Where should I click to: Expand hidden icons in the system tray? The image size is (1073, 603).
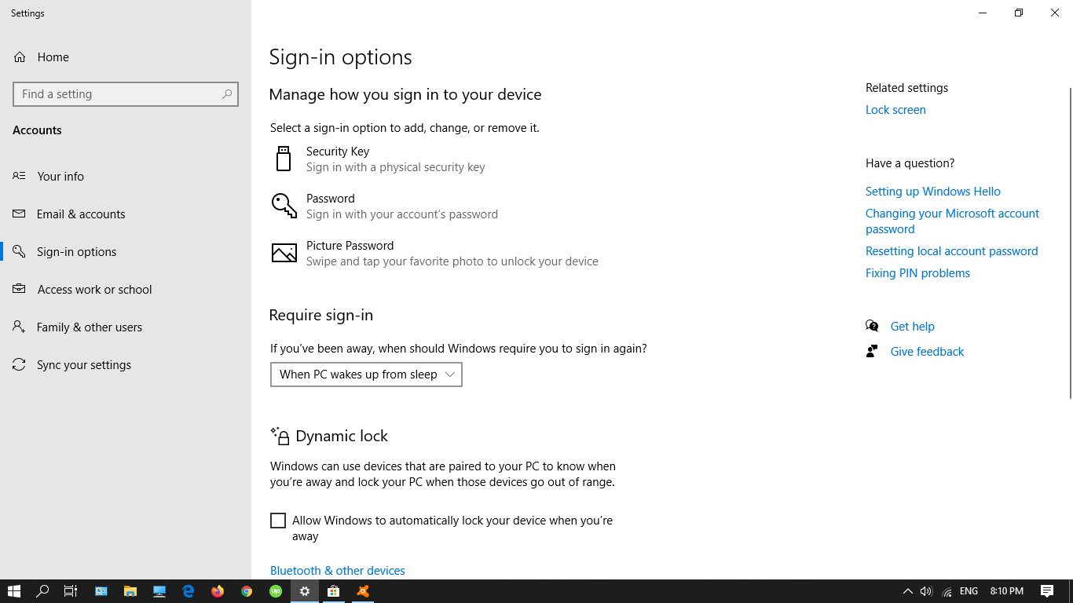(907, 591)
